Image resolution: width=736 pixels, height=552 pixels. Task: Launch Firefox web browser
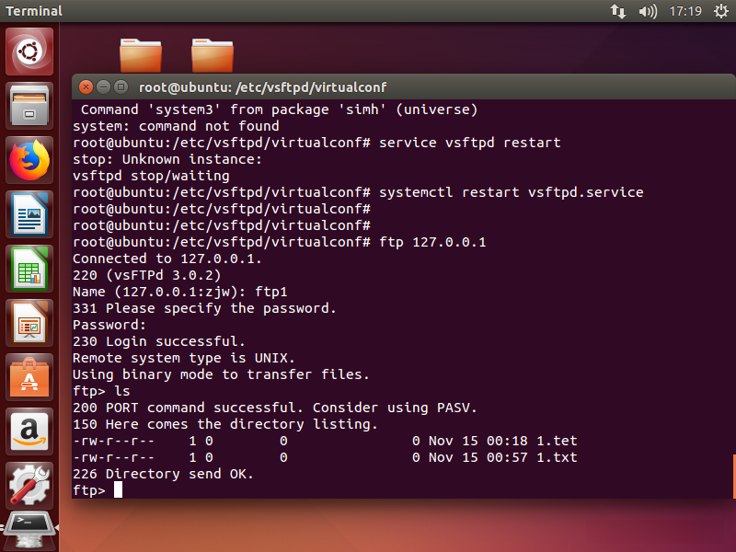(29, 160)
